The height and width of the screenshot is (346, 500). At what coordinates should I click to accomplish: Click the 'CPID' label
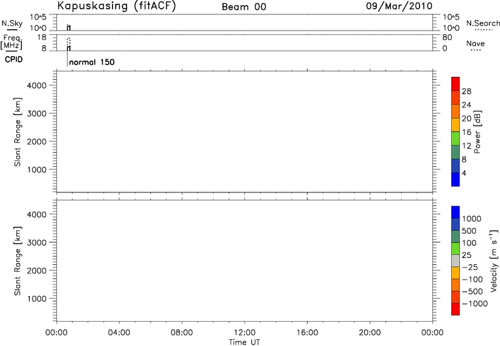(14, 59)
